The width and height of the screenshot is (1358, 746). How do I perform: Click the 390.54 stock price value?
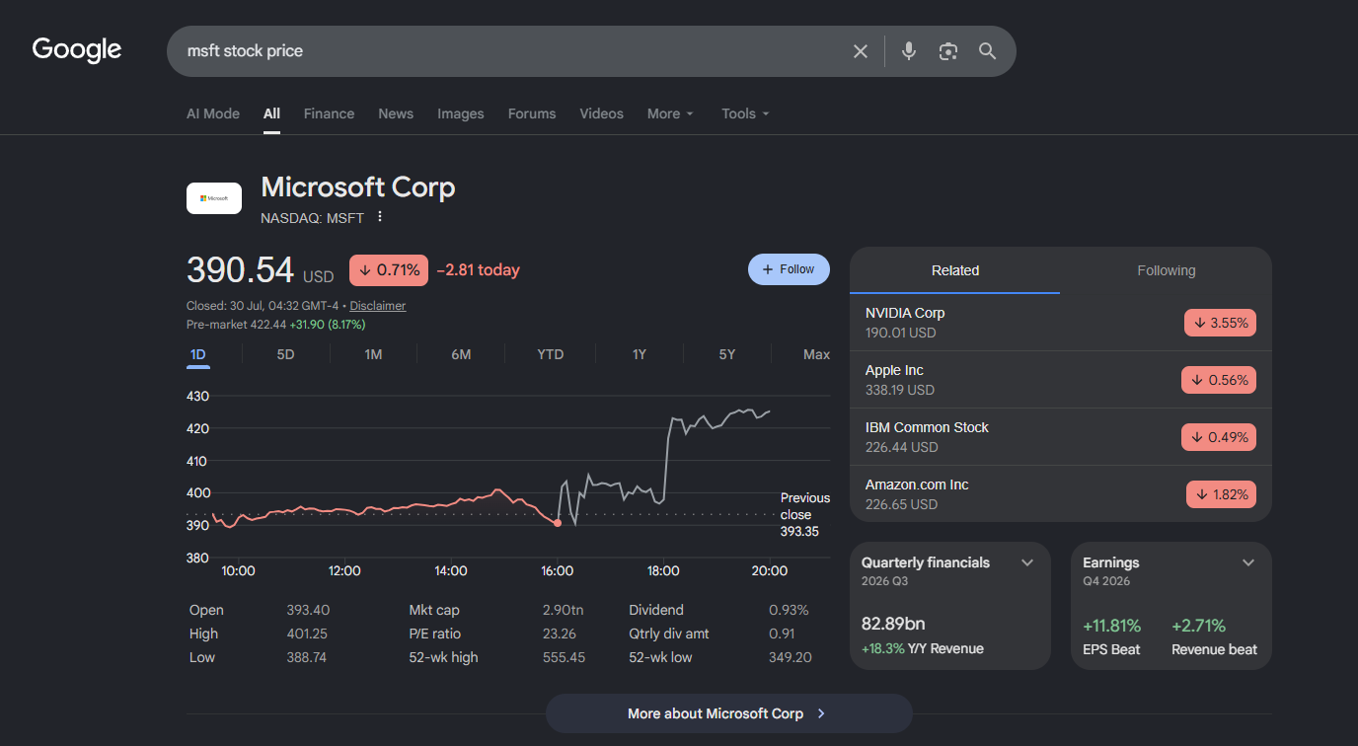(241, 270)
